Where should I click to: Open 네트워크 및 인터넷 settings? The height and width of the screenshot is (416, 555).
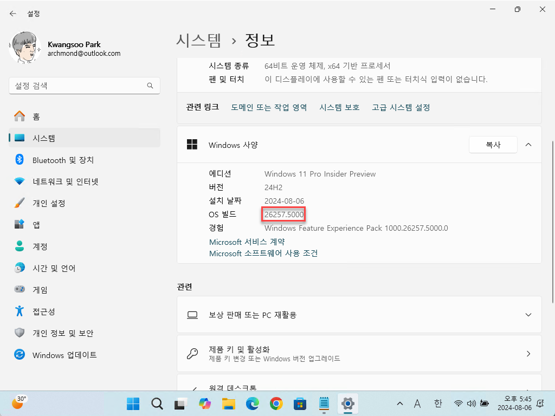click(84, 181)
